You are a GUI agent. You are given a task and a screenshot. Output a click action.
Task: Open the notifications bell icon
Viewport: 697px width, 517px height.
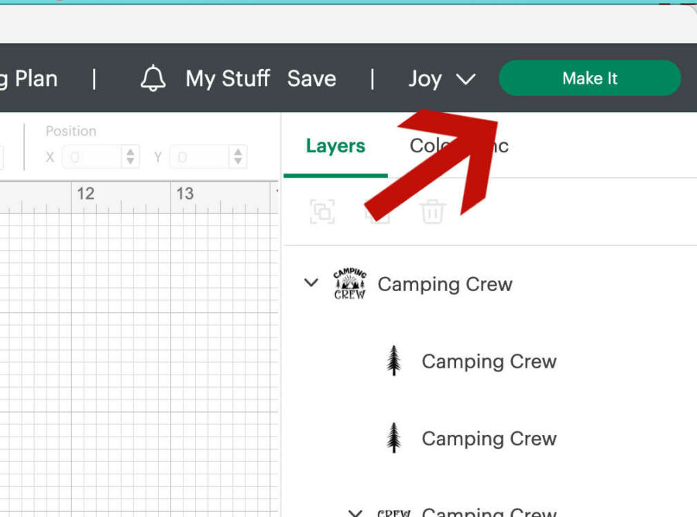pos(153,78)
